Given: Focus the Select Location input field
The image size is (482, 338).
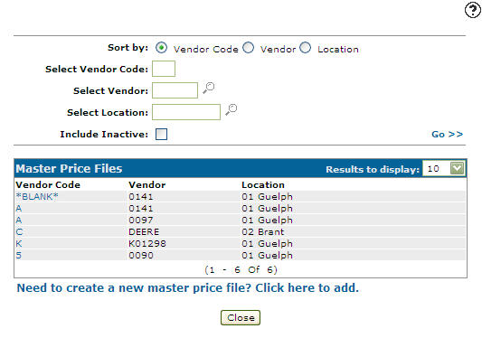Looking at the screenshot, I should [x=186, y=112].
